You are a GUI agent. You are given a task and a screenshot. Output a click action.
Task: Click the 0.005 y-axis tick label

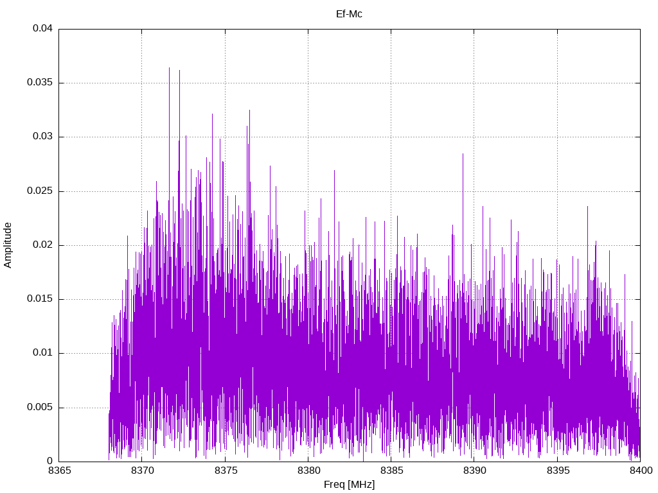(40, 408)
